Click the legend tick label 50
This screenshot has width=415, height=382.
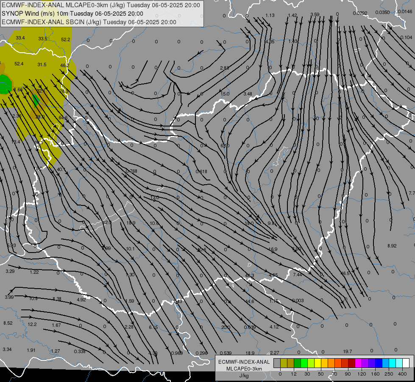tap(321, 374)
